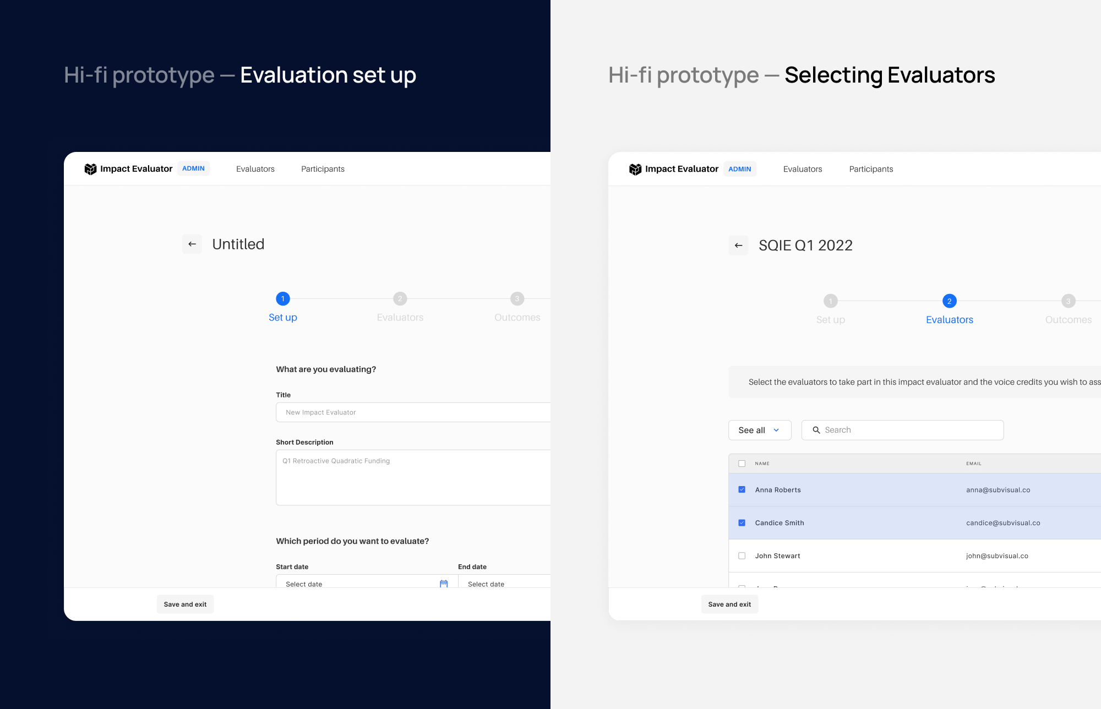Toggle select-all checkbox in NAME header
This screenshot has width=1101, height=709.
pos(742,463)
